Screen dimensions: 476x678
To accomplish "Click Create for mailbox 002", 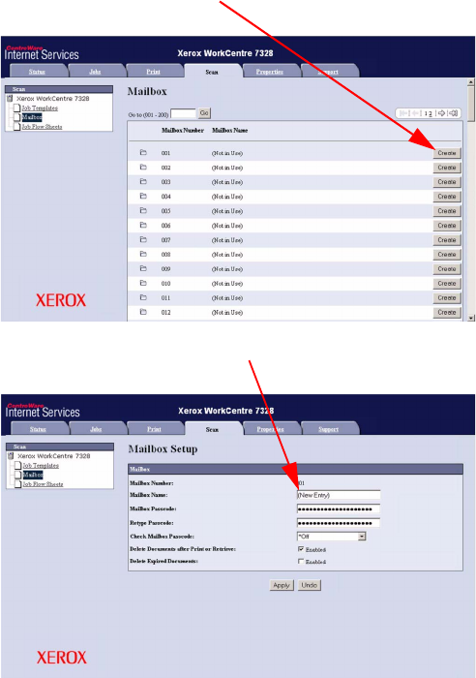I will point(447,168).
